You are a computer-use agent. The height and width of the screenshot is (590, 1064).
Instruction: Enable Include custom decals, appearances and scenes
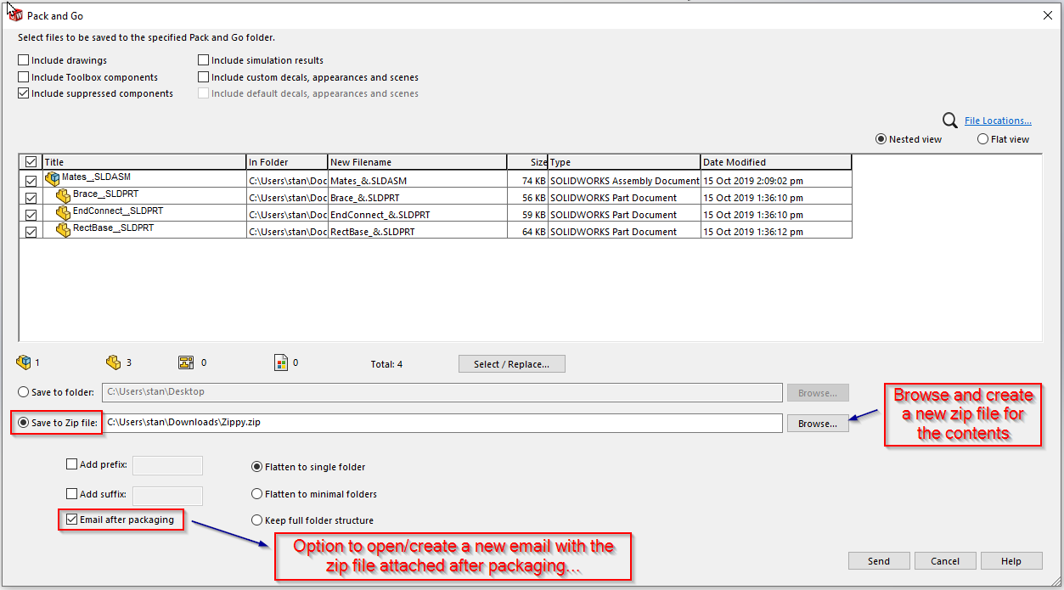click(204, 77)
